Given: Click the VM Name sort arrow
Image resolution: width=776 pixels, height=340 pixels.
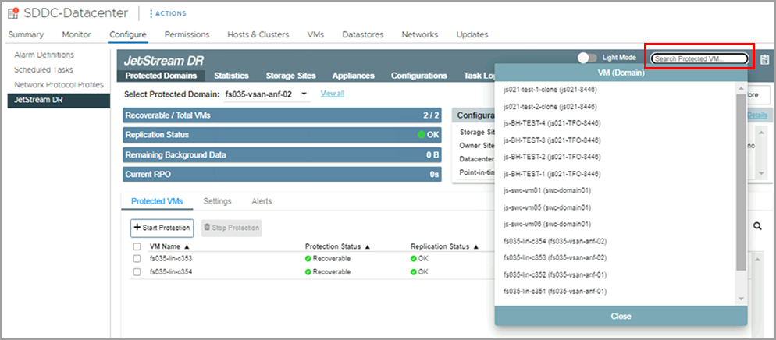Looking at the screenshot, I should [187, 246].
